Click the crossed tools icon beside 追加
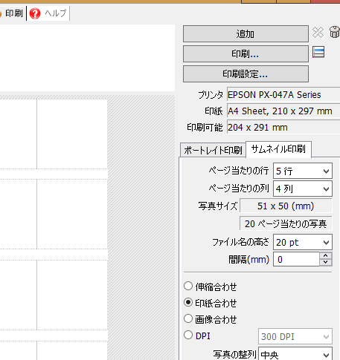This screenshot has width=340, height=360. click(x=318, y=33)
